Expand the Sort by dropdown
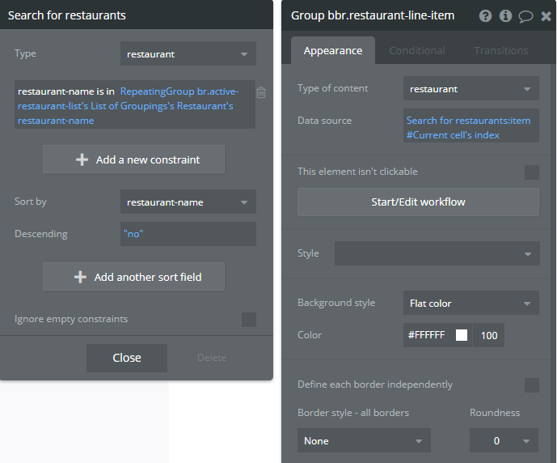557x463 pixels. pyautogui.click(x=188, y=202)
